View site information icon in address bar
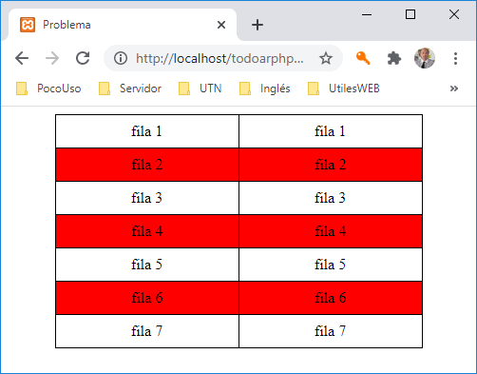This screenshot has height=374, width=477. pyautogui.click(x=121, y=58)
